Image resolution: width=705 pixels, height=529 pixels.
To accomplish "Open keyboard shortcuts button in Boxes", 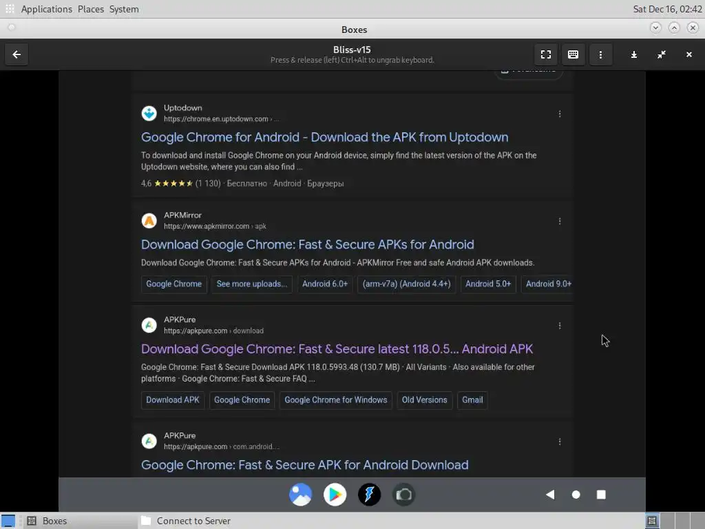I will pos(573,54).
